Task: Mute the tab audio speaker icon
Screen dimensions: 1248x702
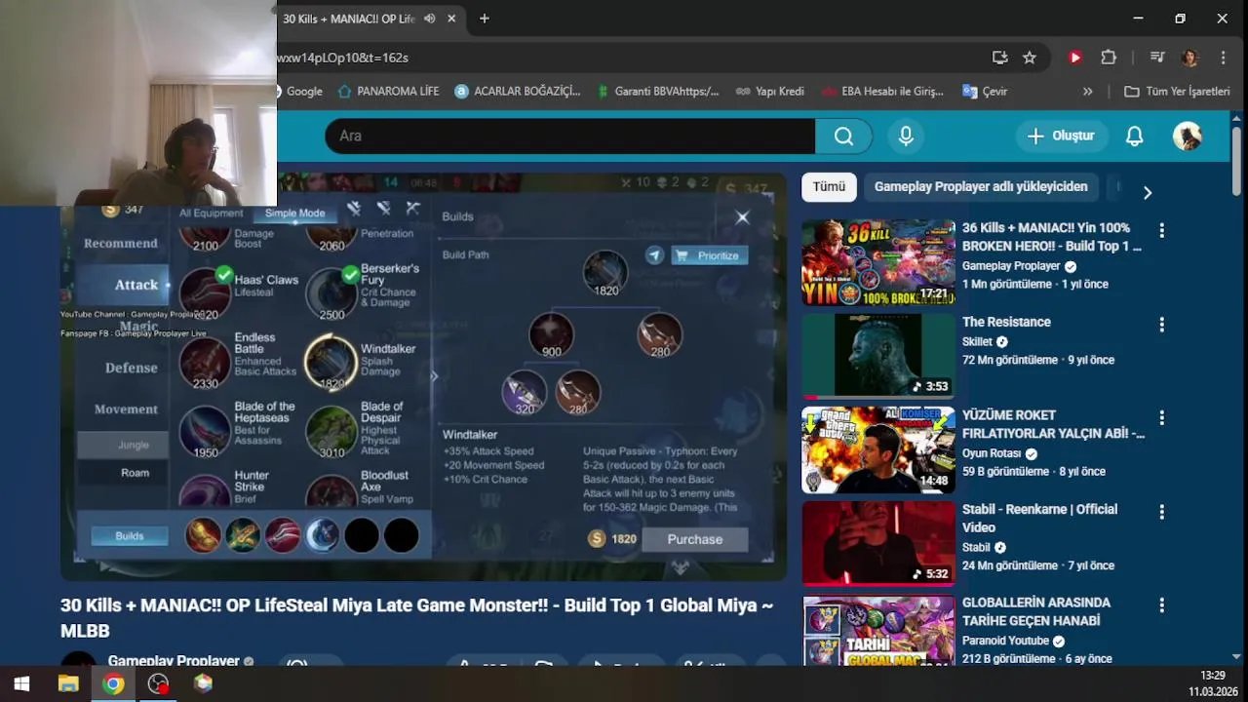Action: (x=429, y=19)
